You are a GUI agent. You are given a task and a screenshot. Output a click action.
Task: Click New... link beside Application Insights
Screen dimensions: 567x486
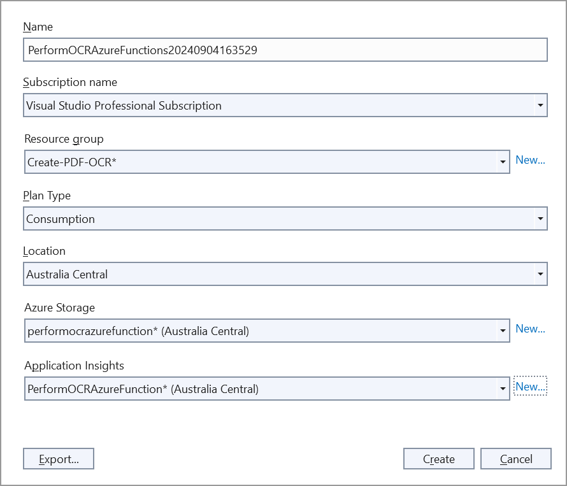click(x=530, y=387)
